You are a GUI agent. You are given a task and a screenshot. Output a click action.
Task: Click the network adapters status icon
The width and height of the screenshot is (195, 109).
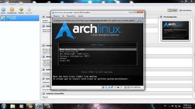point(112,87)
